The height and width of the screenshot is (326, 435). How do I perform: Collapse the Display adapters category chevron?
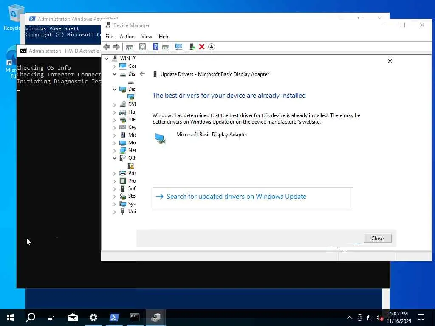point(114,89)
